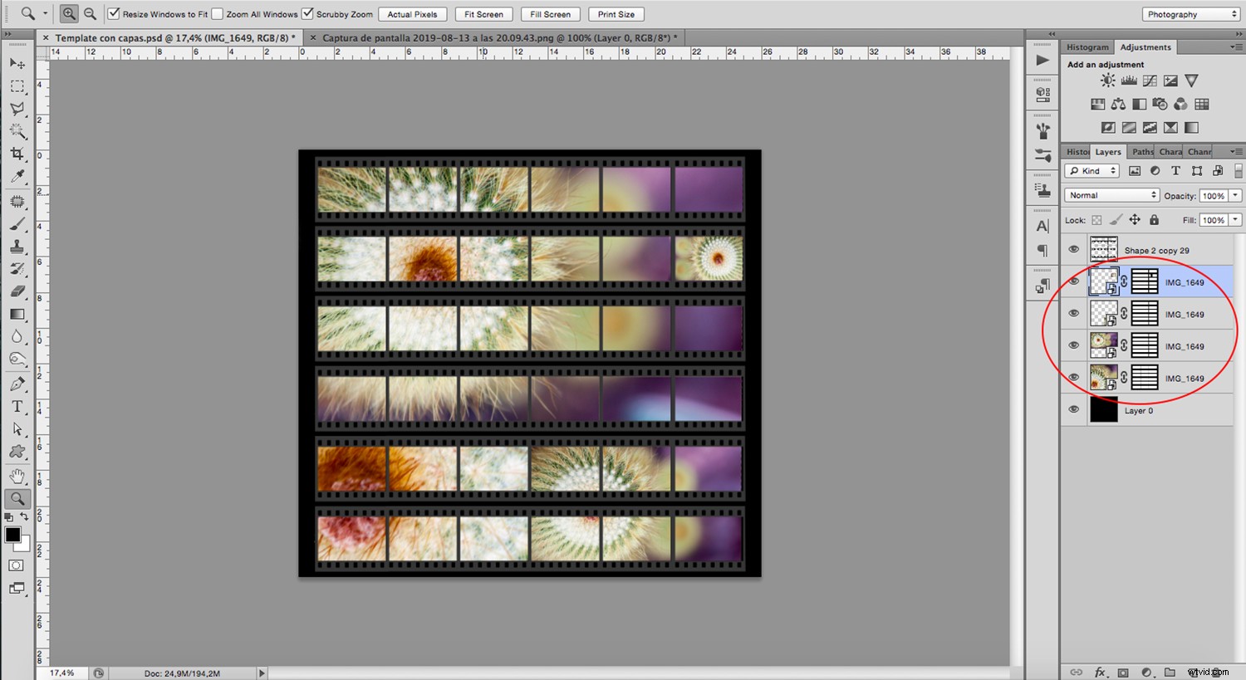This screenshot has height=680, width=1246.
Task: Click the Actual Pixels button
Action: (x=412, y=13)
